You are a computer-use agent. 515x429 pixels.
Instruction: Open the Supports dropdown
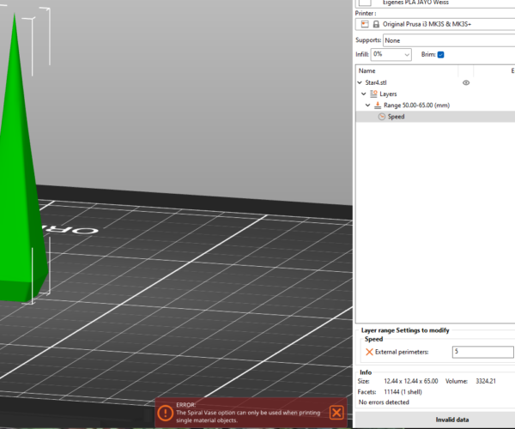449,40
